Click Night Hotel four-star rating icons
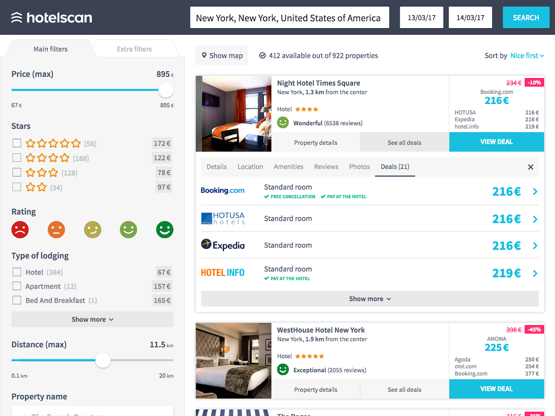 [307, 110]
